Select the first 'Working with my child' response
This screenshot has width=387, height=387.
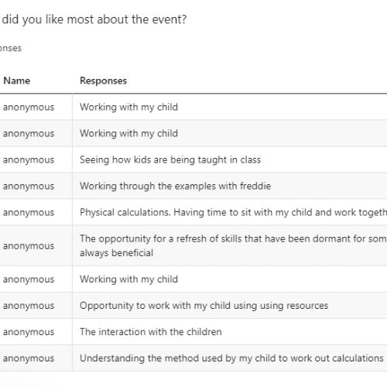coord(128,107)
